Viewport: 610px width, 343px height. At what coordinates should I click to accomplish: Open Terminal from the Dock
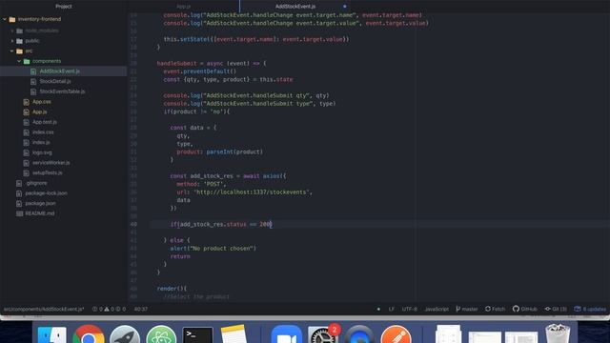197,334
